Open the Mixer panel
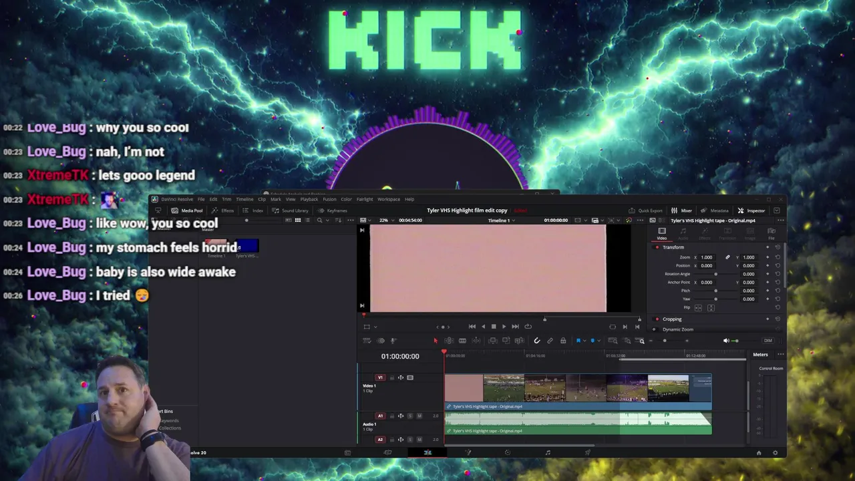This screenshot has height=481, width=855. click(x=683, y=210)
